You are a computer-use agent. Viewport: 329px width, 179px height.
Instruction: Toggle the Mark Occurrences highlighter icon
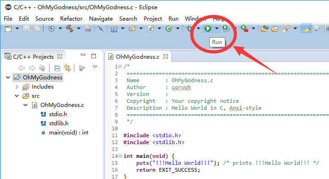point(307,28)
